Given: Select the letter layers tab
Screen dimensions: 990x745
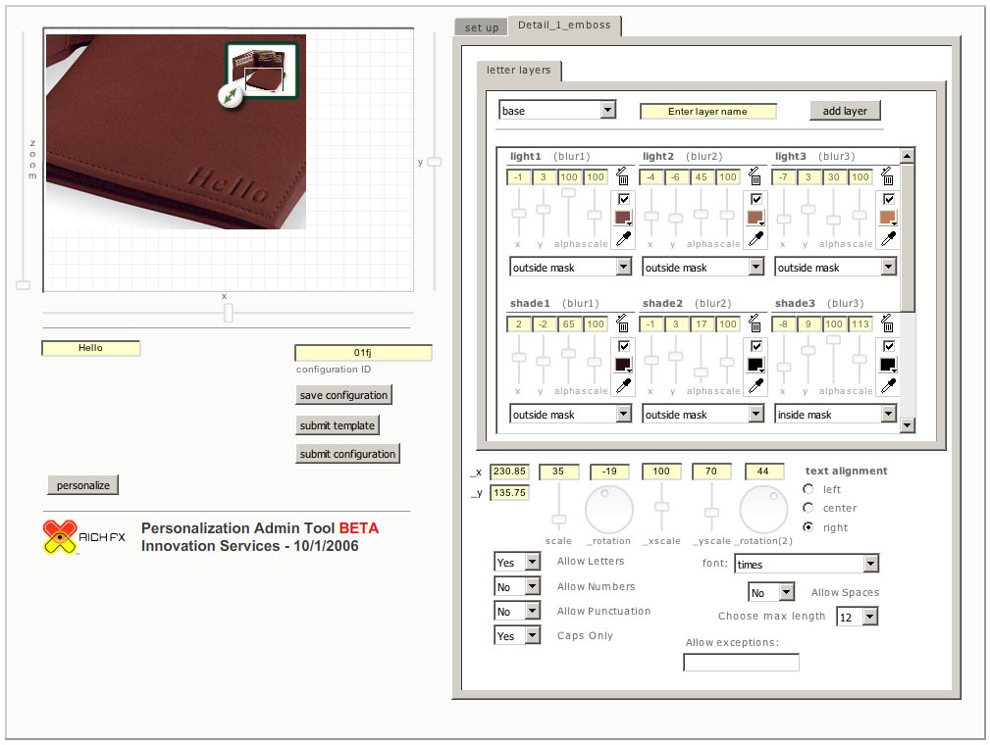Looking at the screenshot, I should coord(518,70).
